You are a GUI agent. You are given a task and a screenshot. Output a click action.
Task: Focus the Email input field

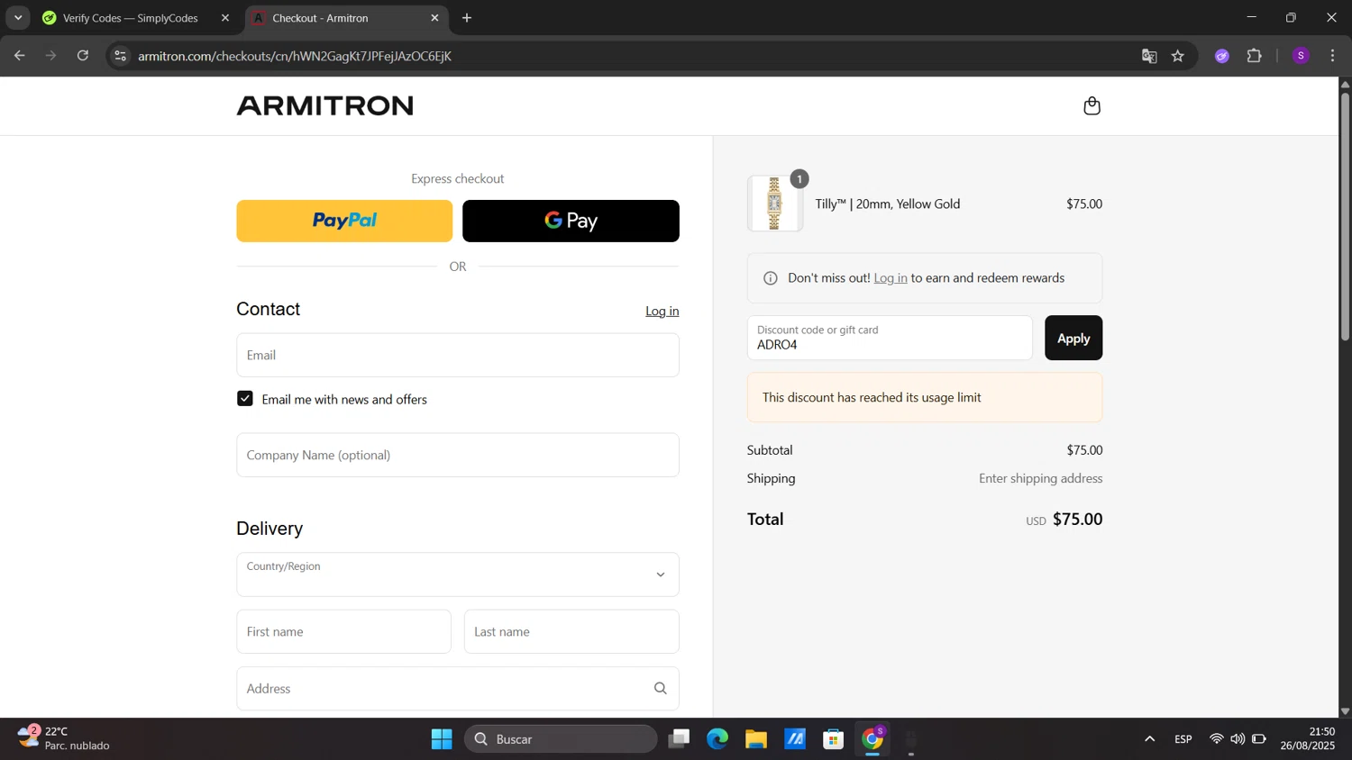(458, 355)
